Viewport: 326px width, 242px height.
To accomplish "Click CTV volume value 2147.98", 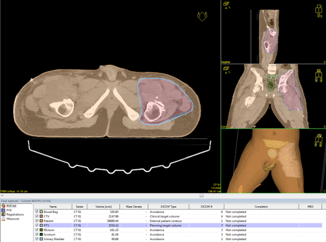I will pyautogui.click(x=113, y=216).
